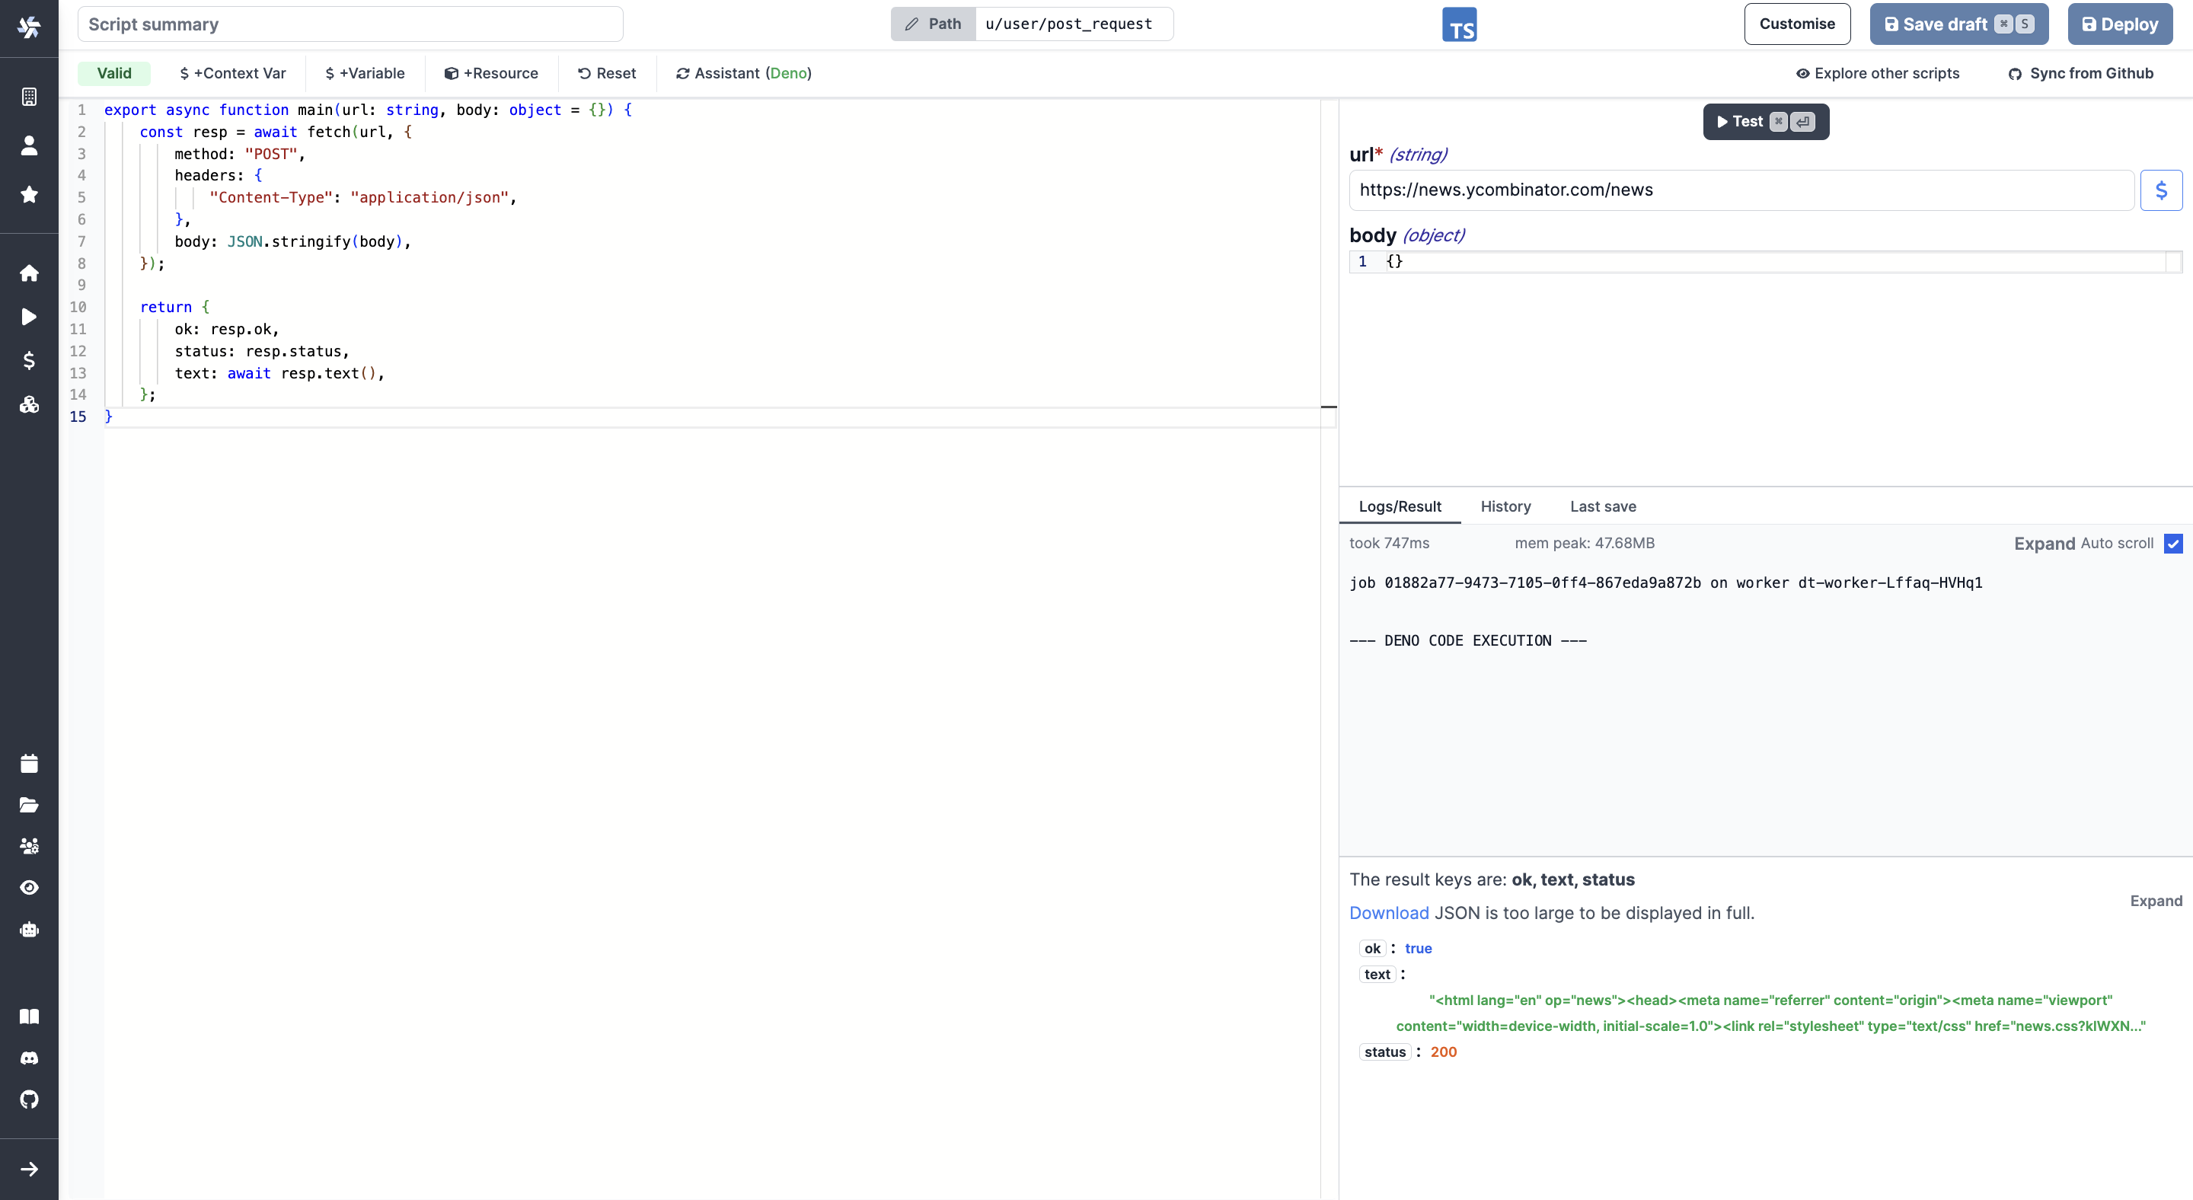Toggle the Auto scroll checkbox
The image size is (2193, 1200).
click(x=2173, y=543)
